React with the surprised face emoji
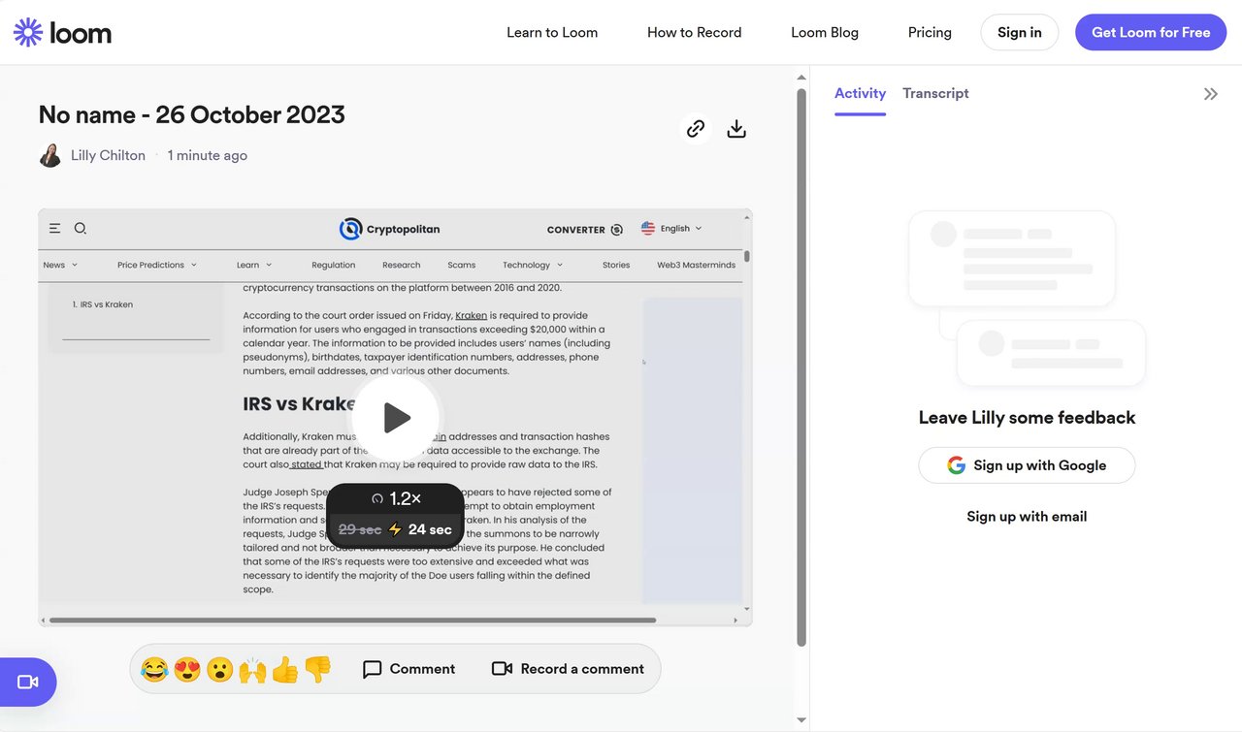Screen dimensions: 1242x732 [220, 669]
